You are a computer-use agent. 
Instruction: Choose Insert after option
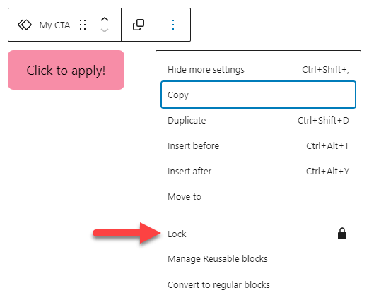click(x=258, y=172)
